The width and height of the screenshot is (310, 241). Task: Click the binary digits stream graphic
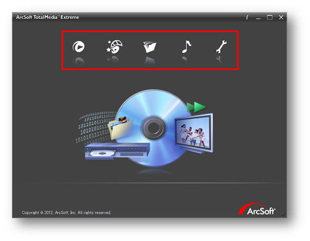(x=95, y=127)
